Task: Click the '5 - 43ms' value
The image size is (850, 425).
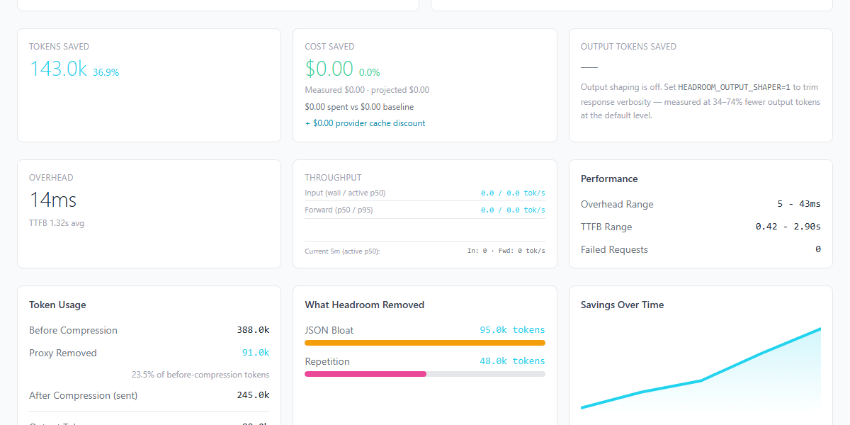Action: [x=799, y=204]
